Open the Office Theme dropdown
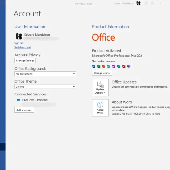This screenshot has height=170, width=170. click(x=45, y=87)
